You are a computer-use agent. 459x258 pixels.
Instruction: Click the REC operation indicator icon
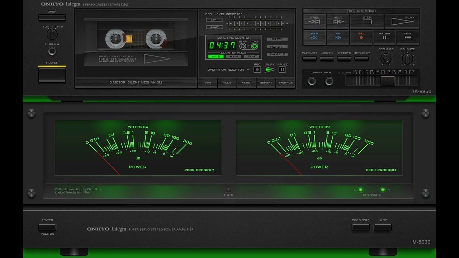coord(257,70)
